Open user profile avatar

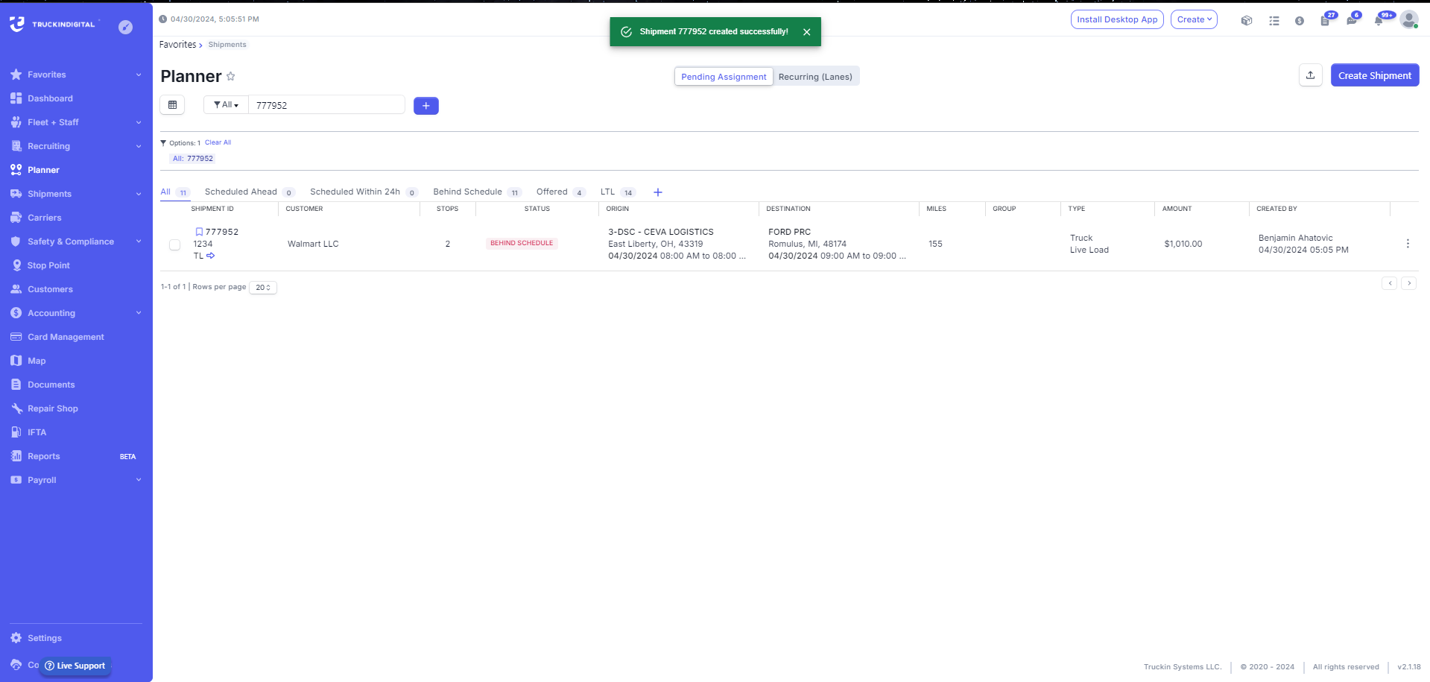[1408, 19]
